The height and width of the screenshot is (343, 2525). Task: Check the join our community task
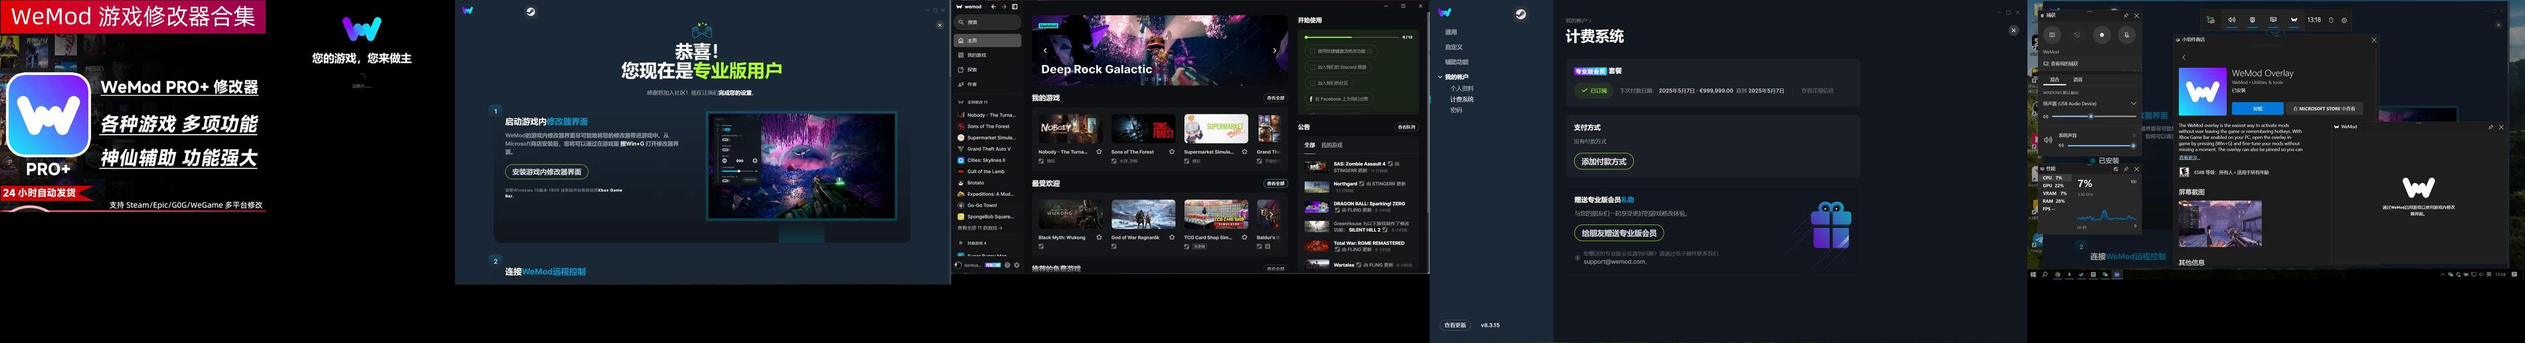pos(1313,84)
